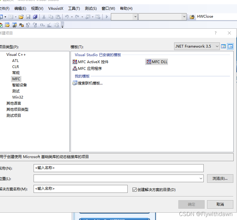Open the Redo history dropdown arrow
The height and width of the screenshot is (220, 237).
point(82,17)
